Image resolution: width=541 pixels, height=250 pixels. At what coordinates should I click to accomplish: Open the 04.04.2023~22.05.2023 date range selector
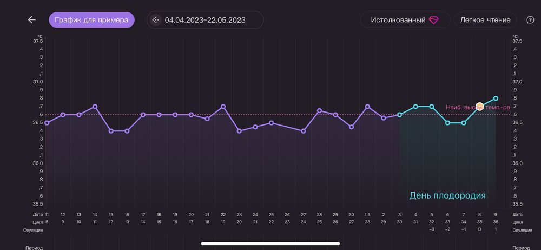[x=205, y=20]
